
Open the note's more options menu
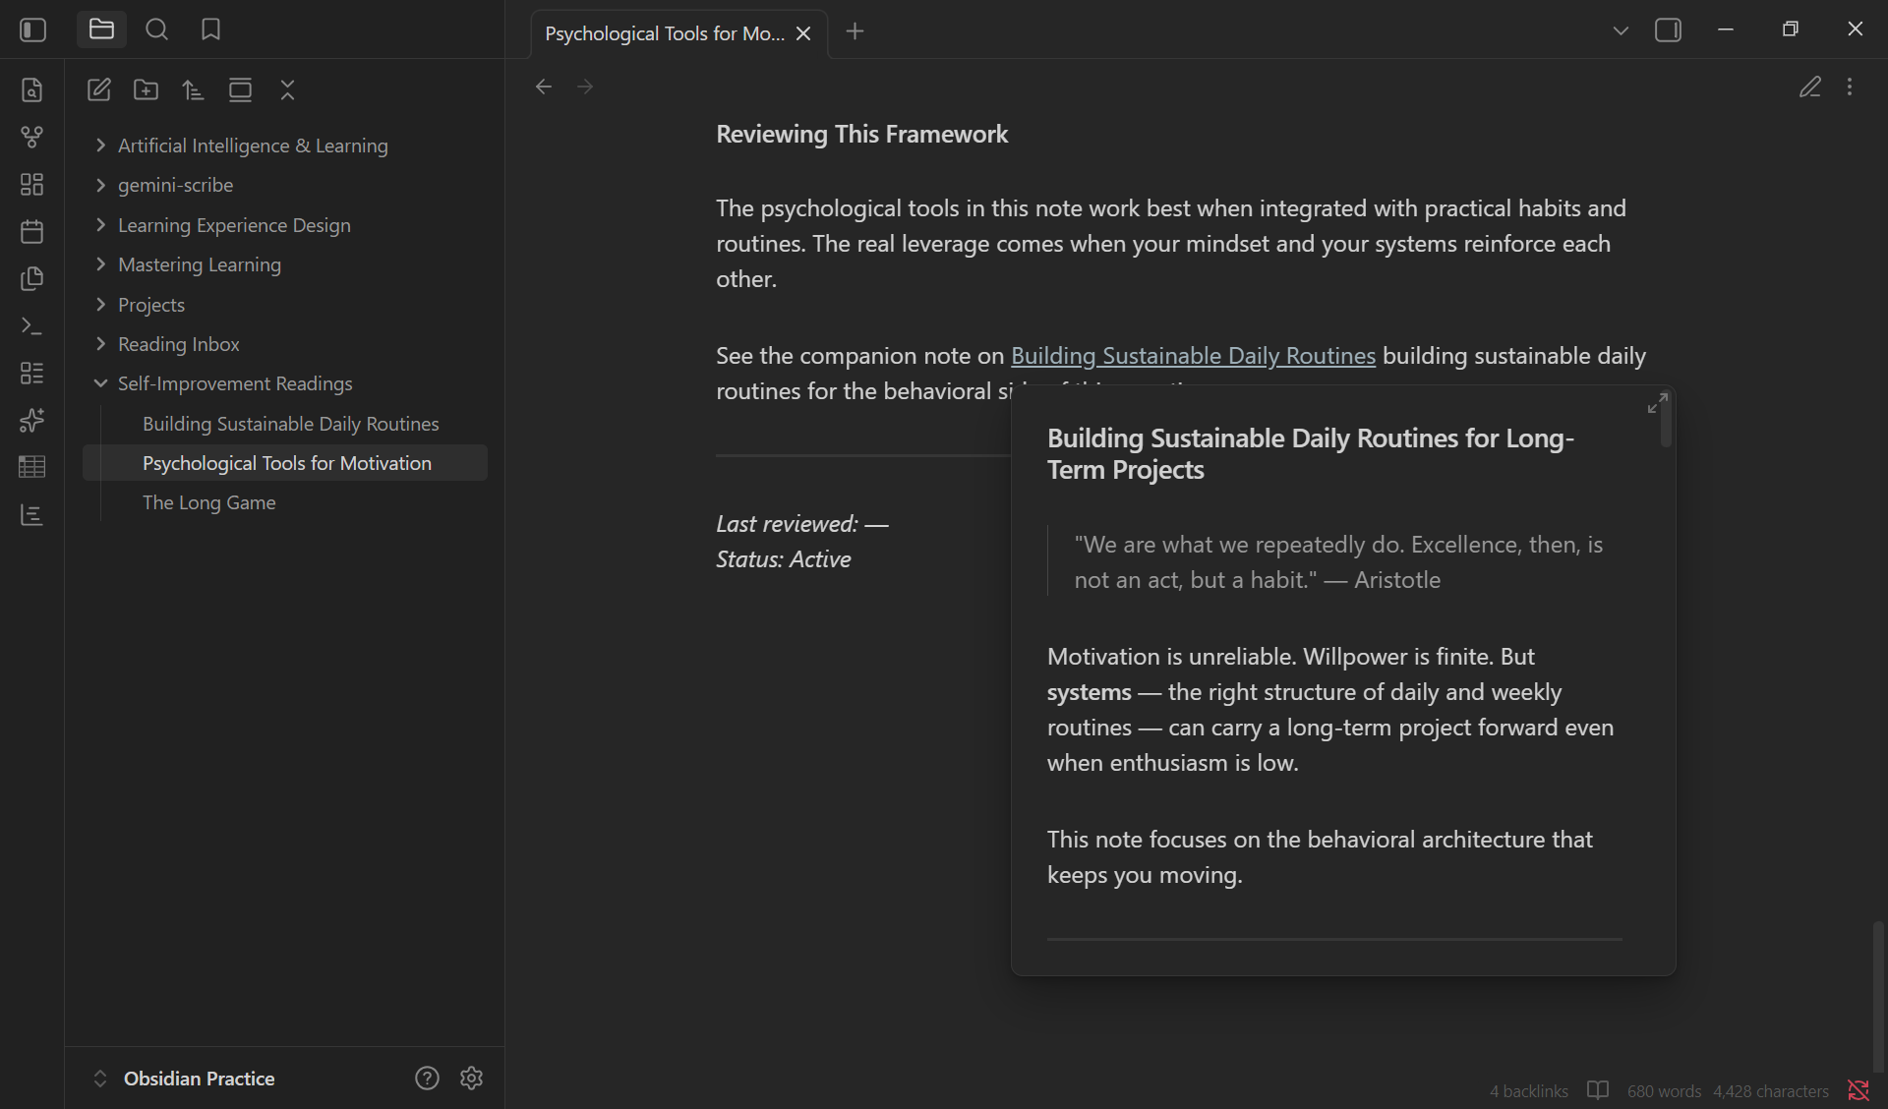pos(1850,87)
